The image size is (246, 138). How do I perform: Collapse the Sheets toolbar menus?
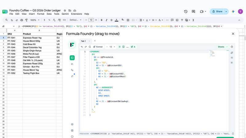click(239, 20)
